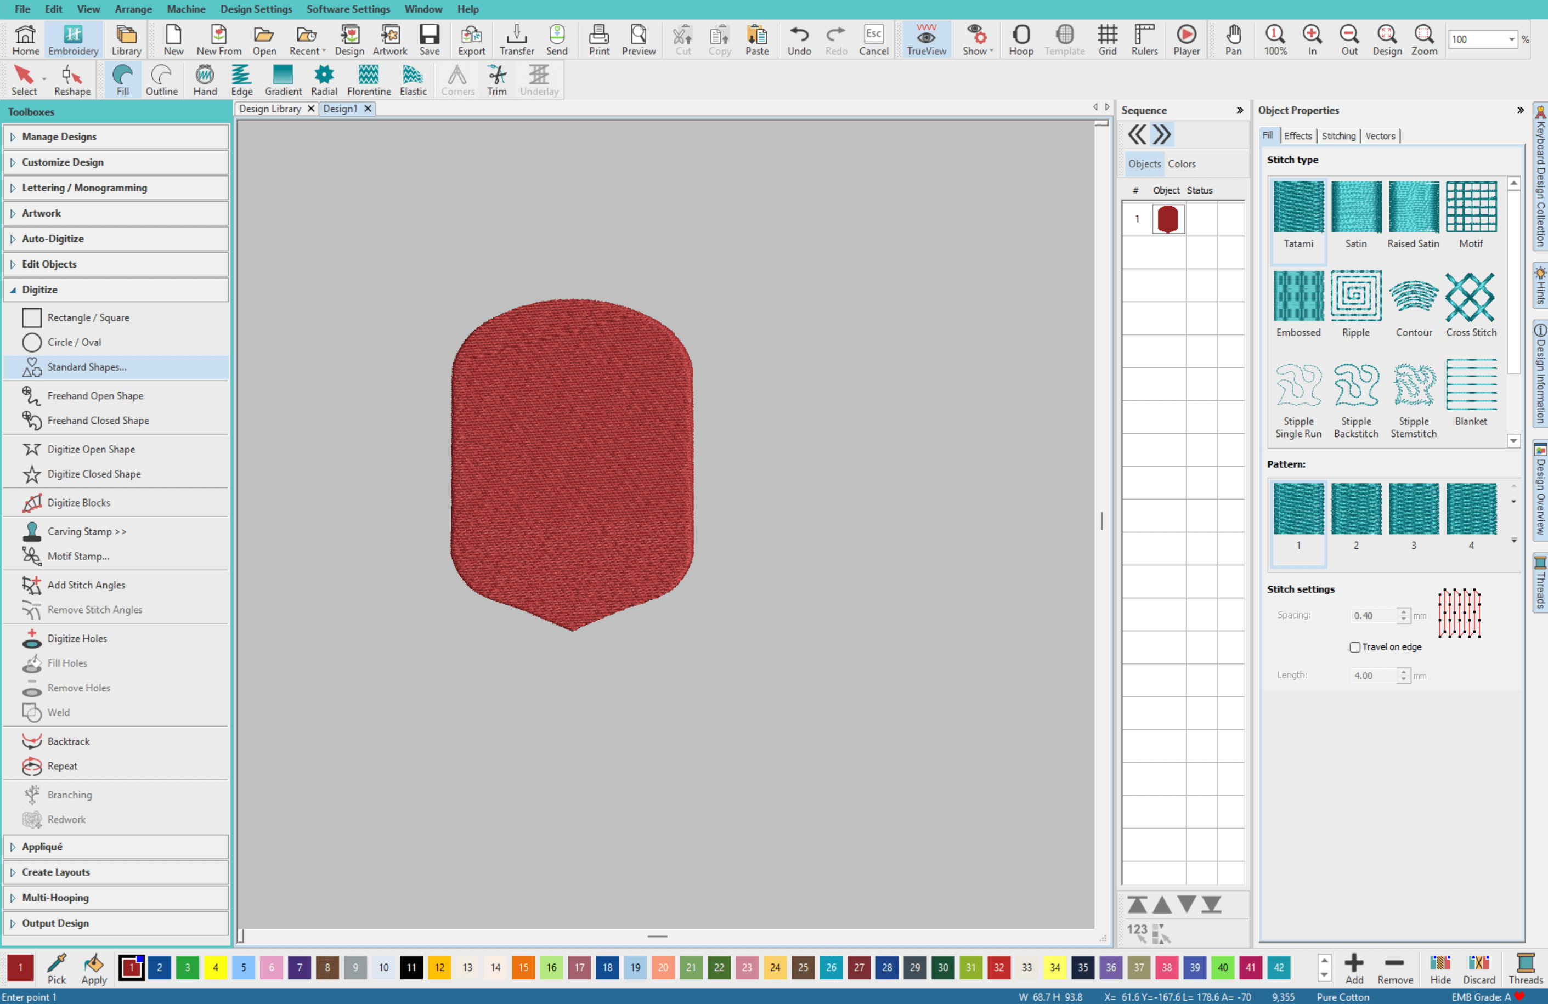1548x1004 pixels.
Task: Switch to the Colors tab in Sequence
Action: (x=1183, y=164)
